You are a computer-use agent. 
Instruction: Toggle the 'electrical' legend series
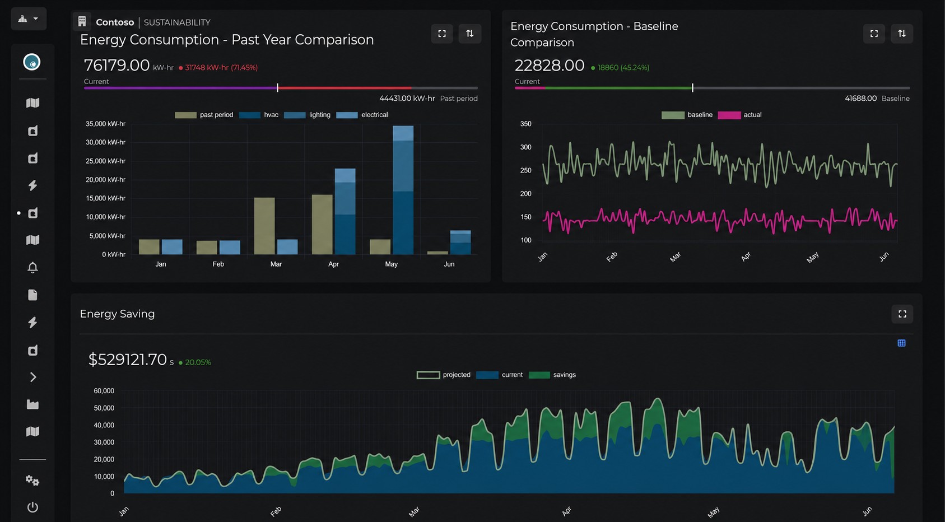[x=362, y=115]
